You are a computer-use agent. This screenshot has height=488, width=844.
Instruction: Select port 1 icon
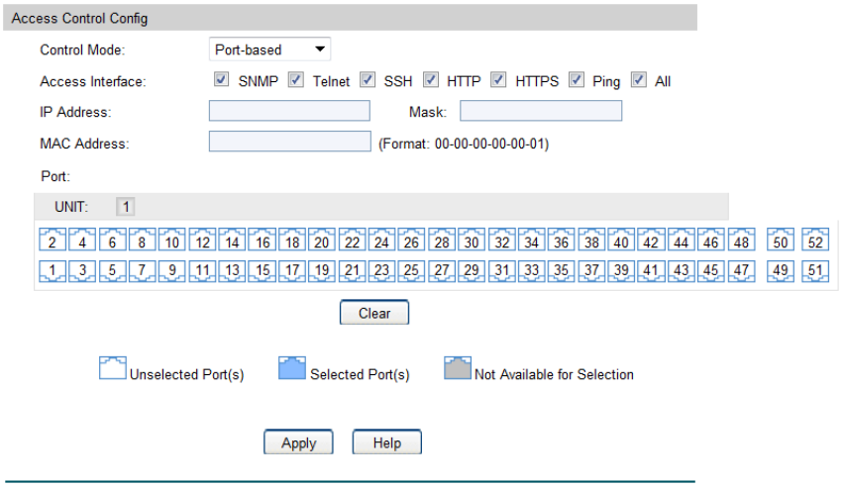point(52,269)
